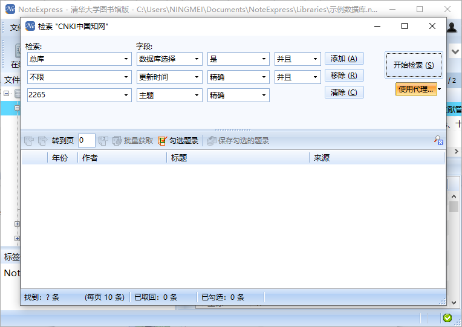
Task: Expand the 数据库选择 field dropdown
Action: point(197,59)
